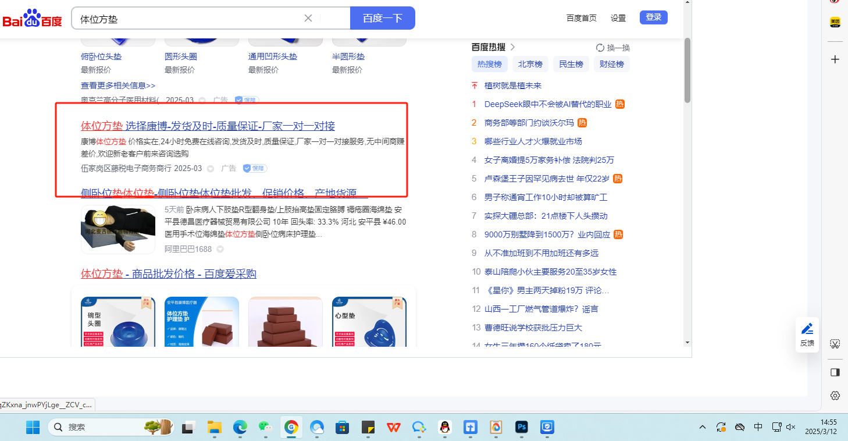This screenshot has height=441, width=848.
Task: Open the 心型垫 product thumbnail
Action: click(369, 322)
